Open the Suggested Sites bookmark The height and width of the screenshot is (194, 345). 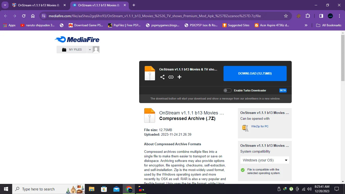pyautogui.click(x=236, y=25)
